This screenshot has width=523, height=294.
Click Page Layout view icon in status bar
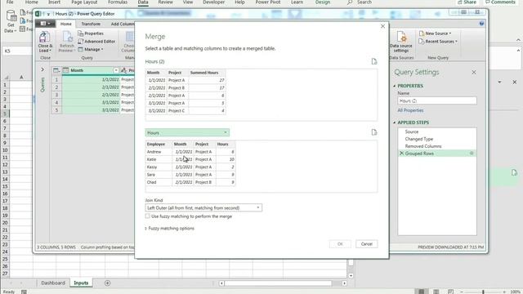click(x=436, y=292)
